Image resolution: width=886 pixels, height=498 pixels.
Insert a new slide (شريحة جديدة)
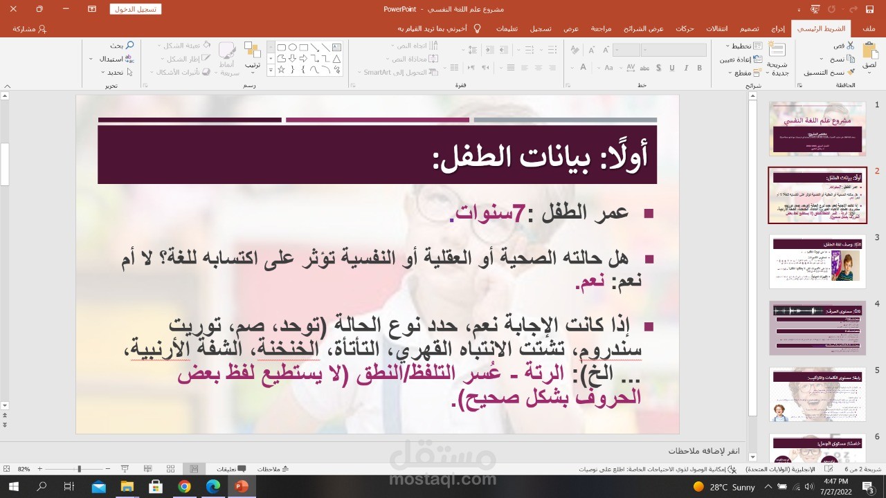[x=777, y=58]
